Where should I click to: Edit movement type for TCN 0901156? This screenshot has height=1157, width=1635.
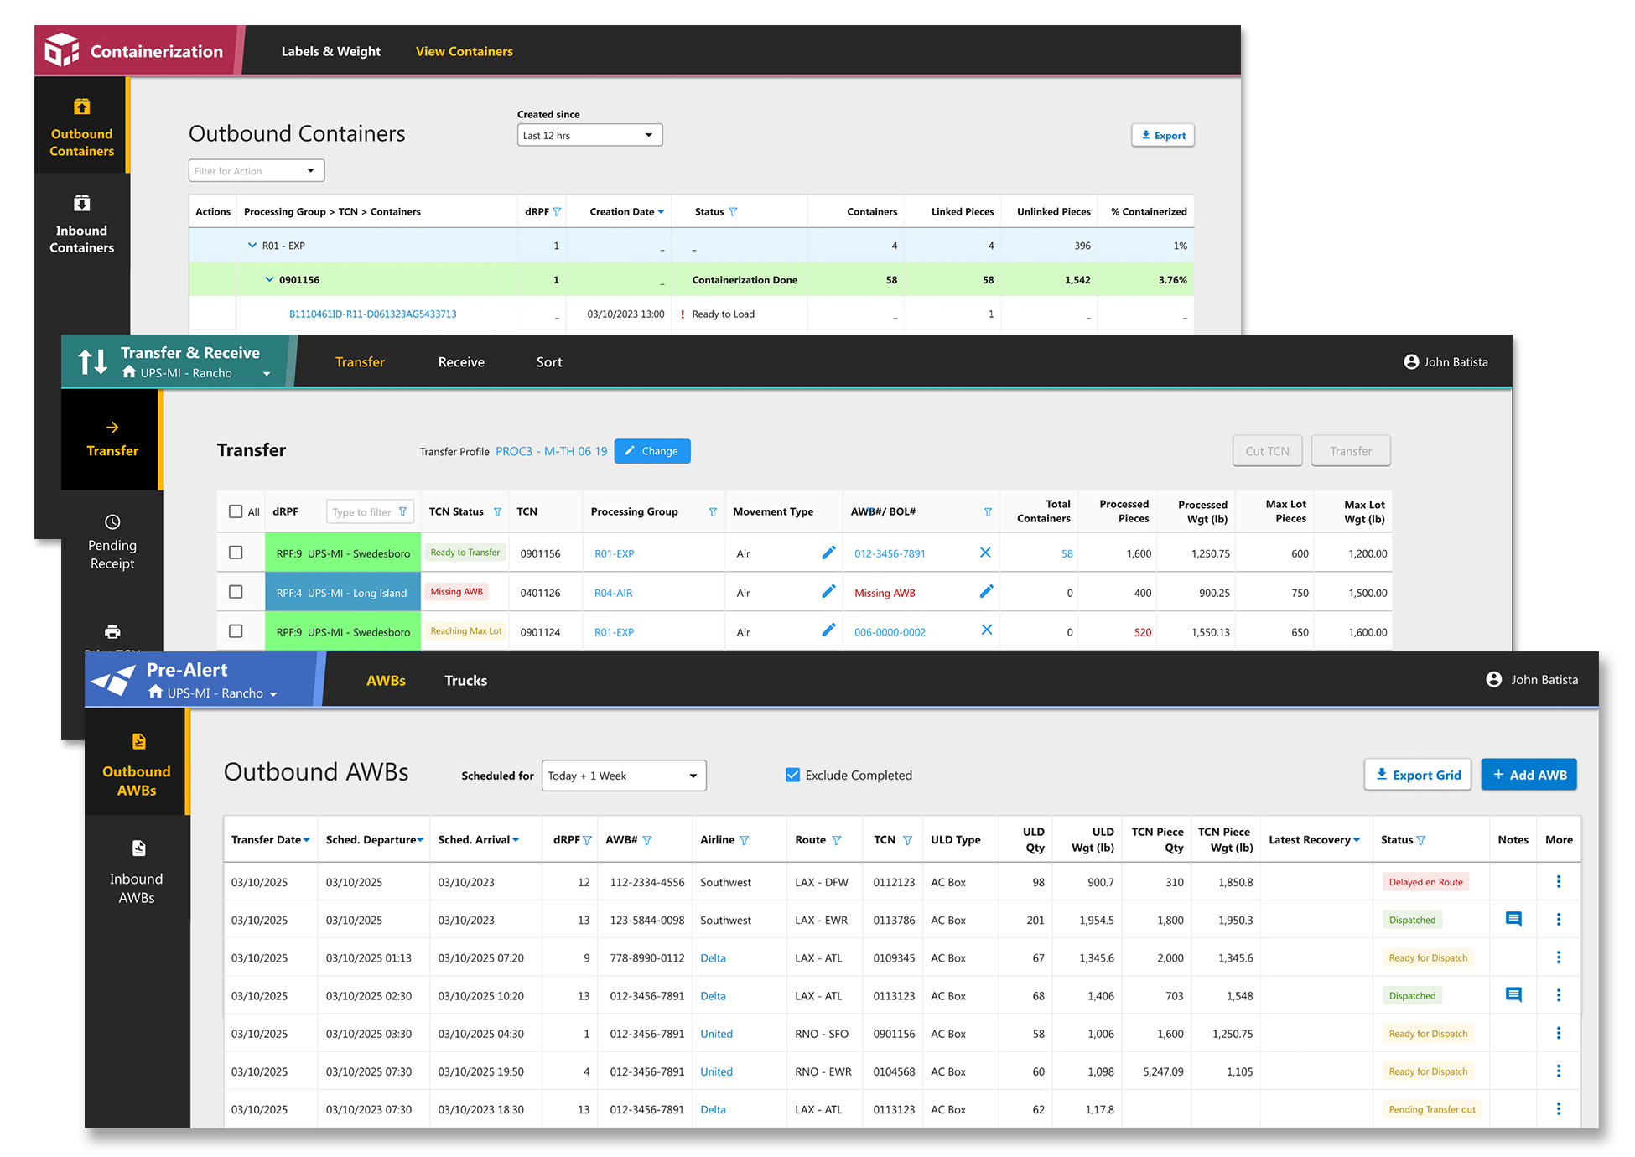coord(828,553)
